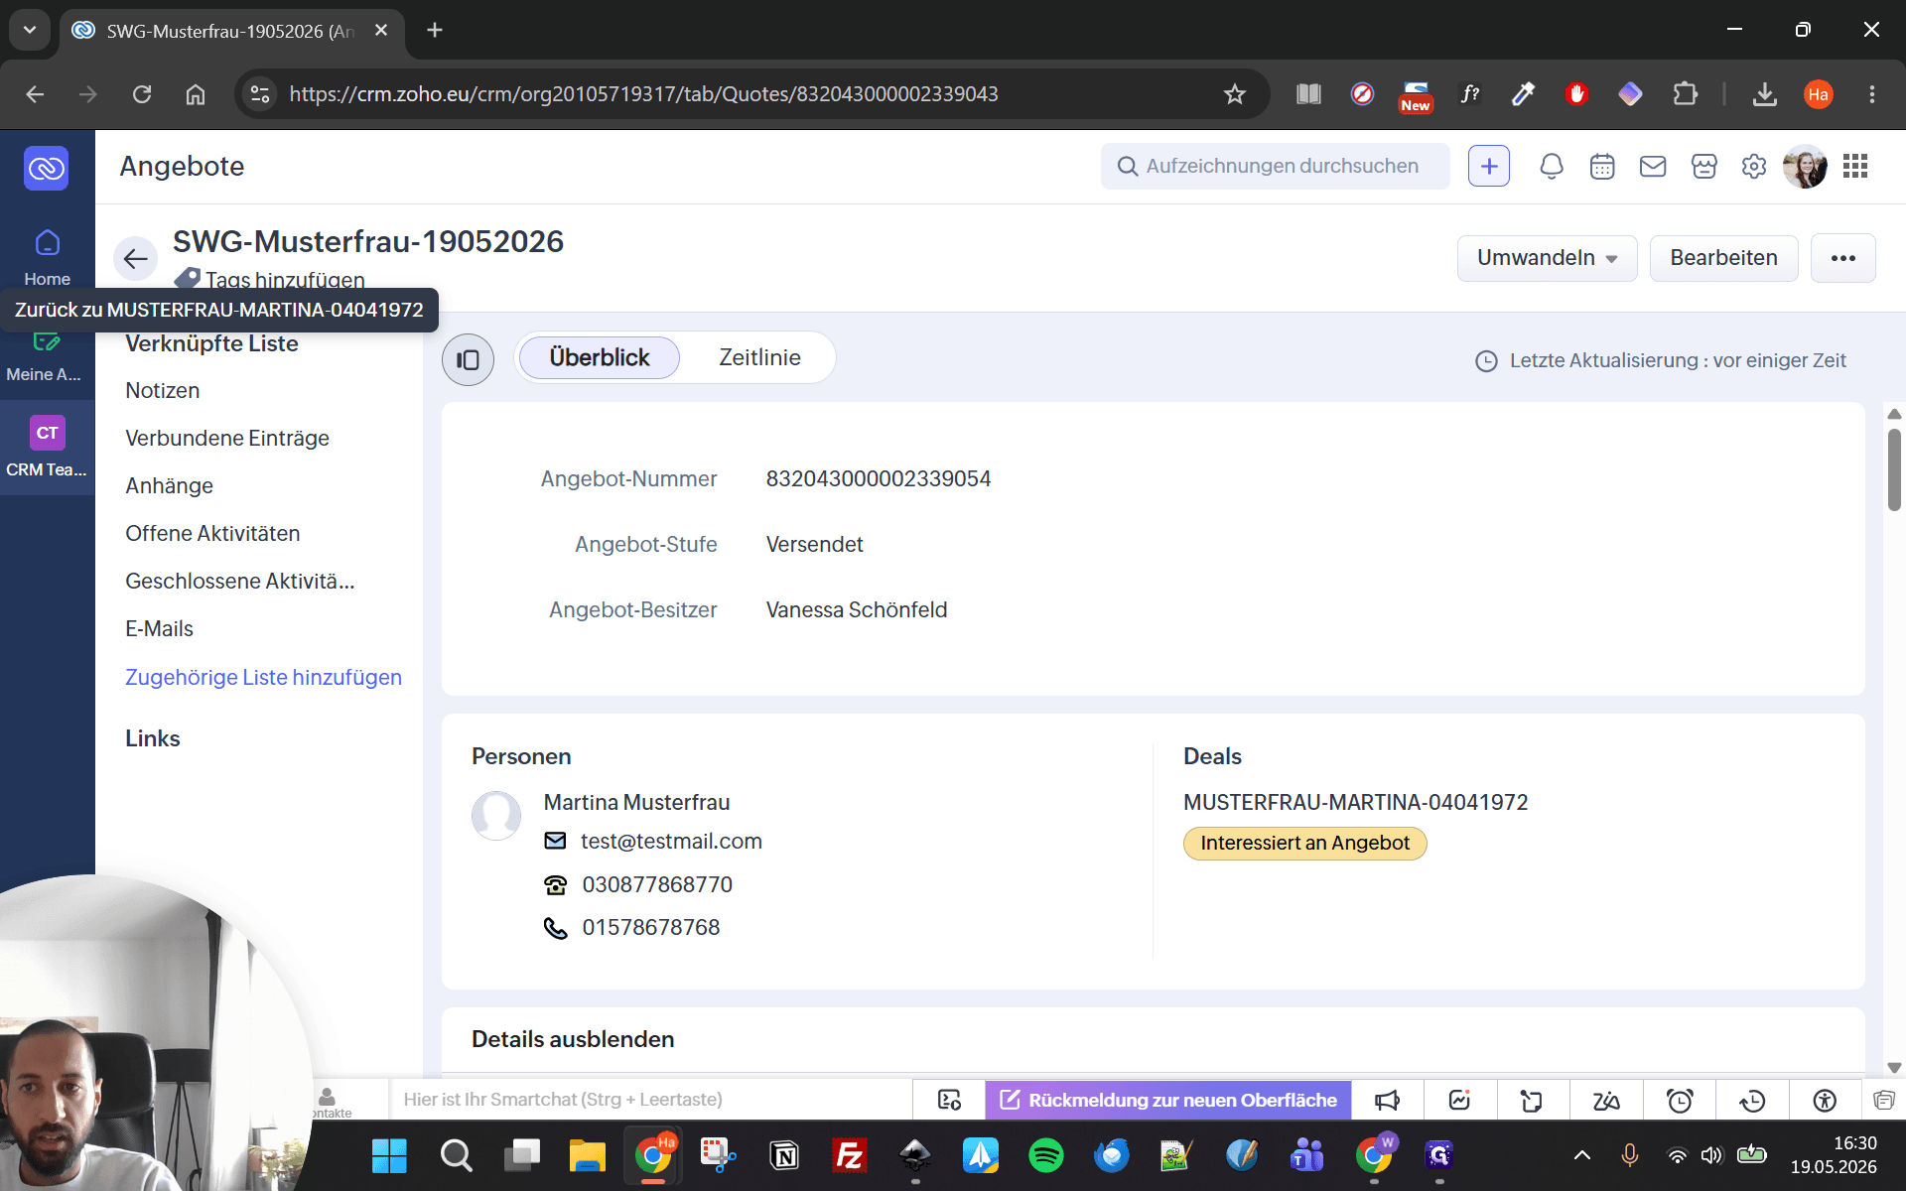Open the accessibility options icon
Viewport: 1906px width, 1191px height.
1825,1100
